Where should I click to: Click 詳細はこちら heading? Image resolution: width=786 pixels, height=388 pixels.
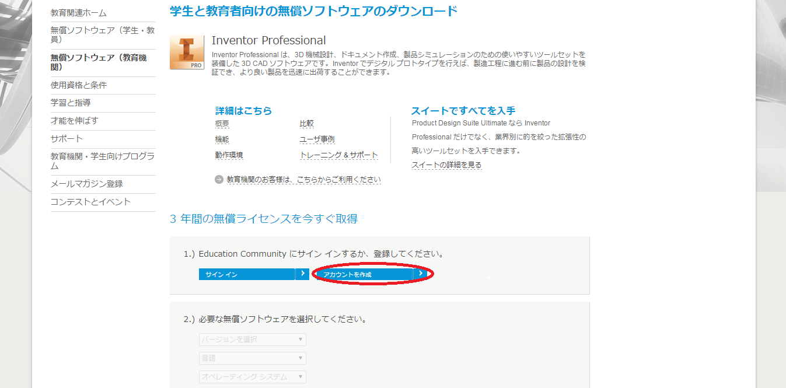tap(244, 111)
